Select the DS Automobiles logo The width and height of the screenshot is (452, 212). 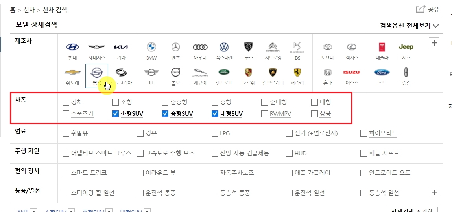pyautogui.click(x=297, y=47)
